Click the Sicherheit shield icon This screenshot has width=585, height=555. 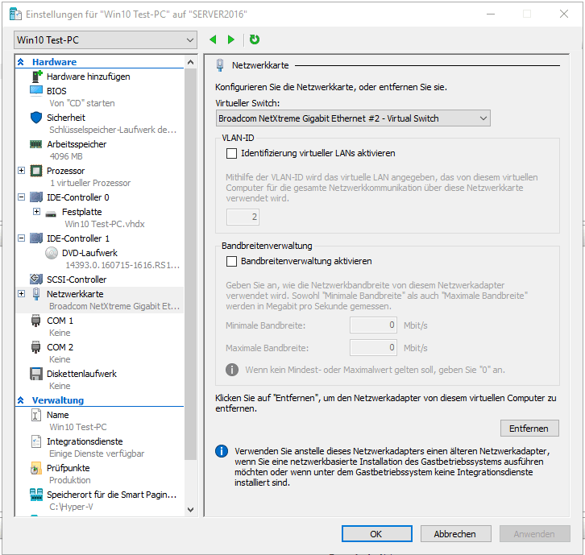pyautogui.click(x=36, y=118)
